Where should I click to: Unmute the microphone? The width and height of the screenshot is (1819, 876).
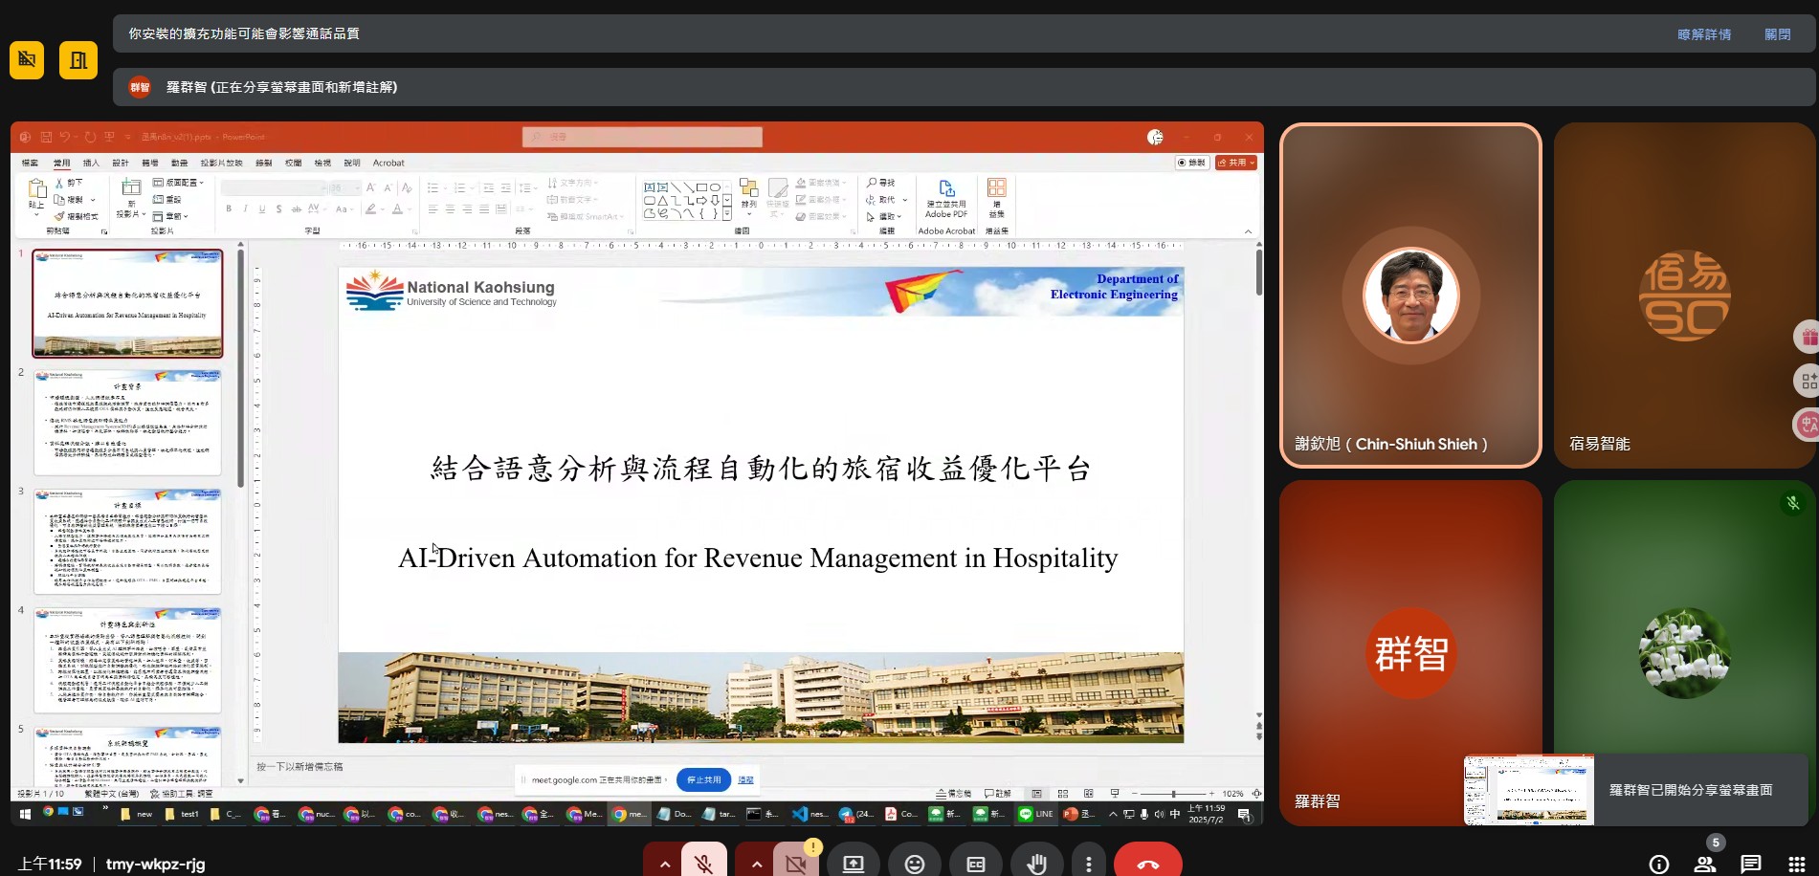[703, 864]
